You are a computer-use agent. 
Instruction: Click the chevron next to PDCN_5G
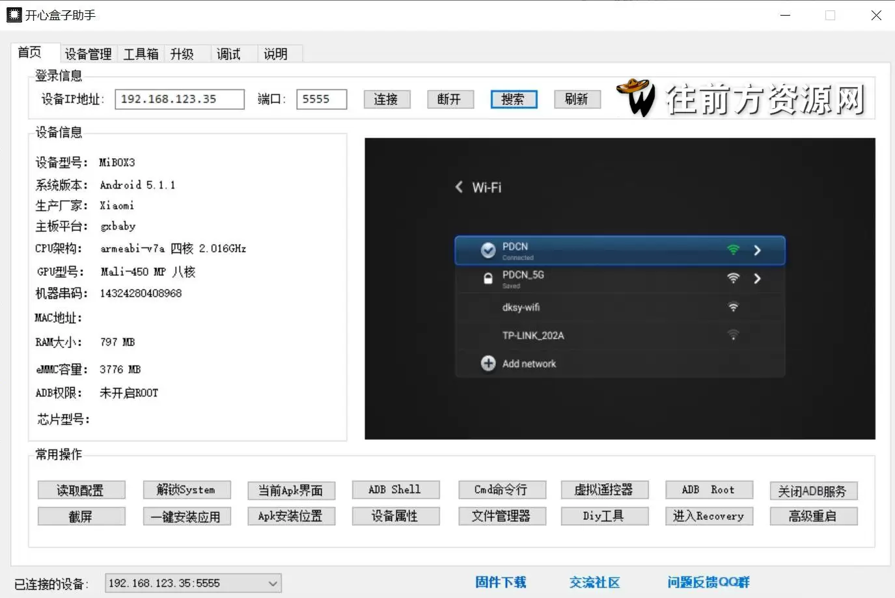click(x=757, y=279)
